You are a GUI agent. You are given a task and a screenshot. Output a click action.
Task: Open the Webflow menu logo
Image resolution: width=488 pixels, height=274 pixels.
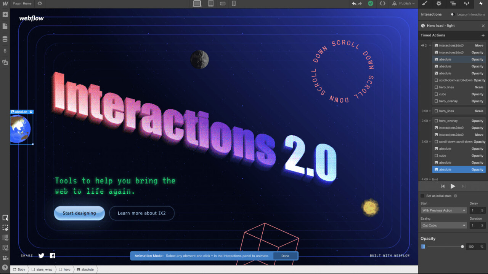tap(5, 3)
